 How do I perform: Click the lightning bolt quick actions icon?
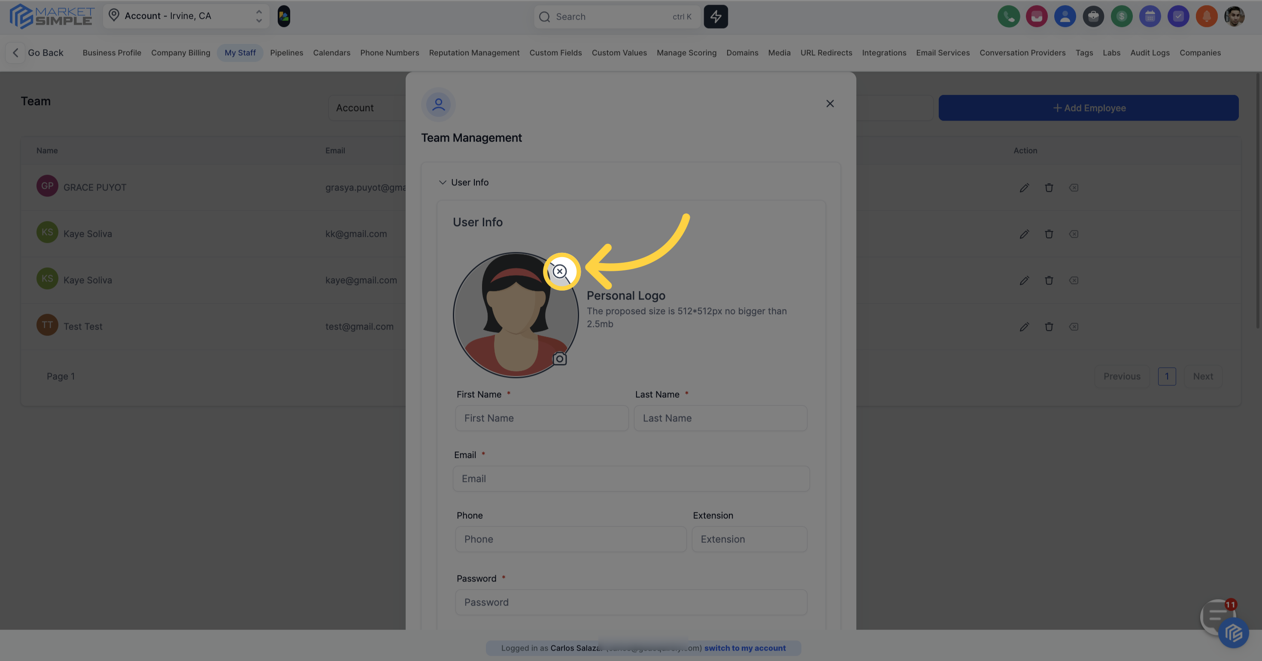click(715, 17)
